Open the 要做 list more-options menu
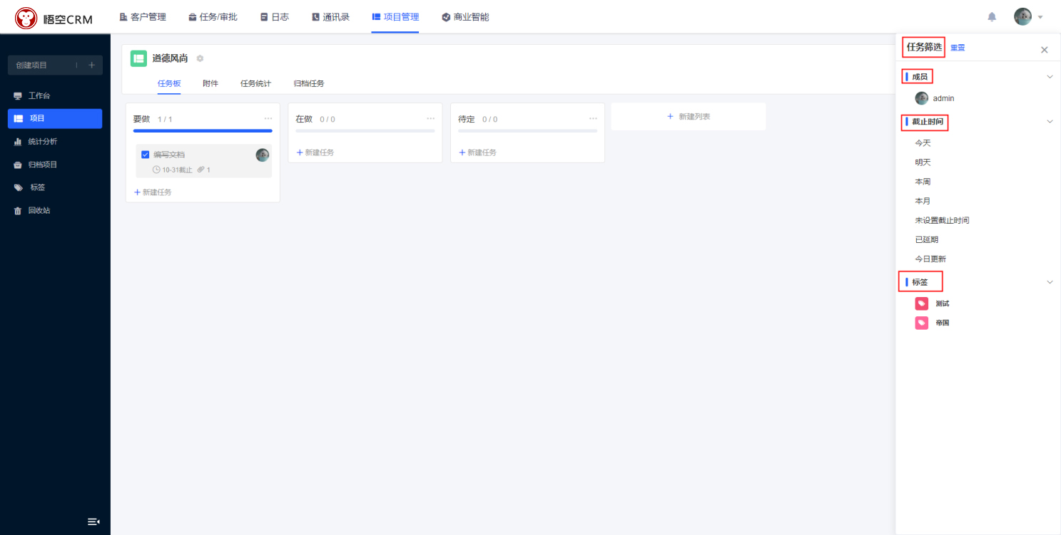 pyautogui.click(x=268, y=118)
